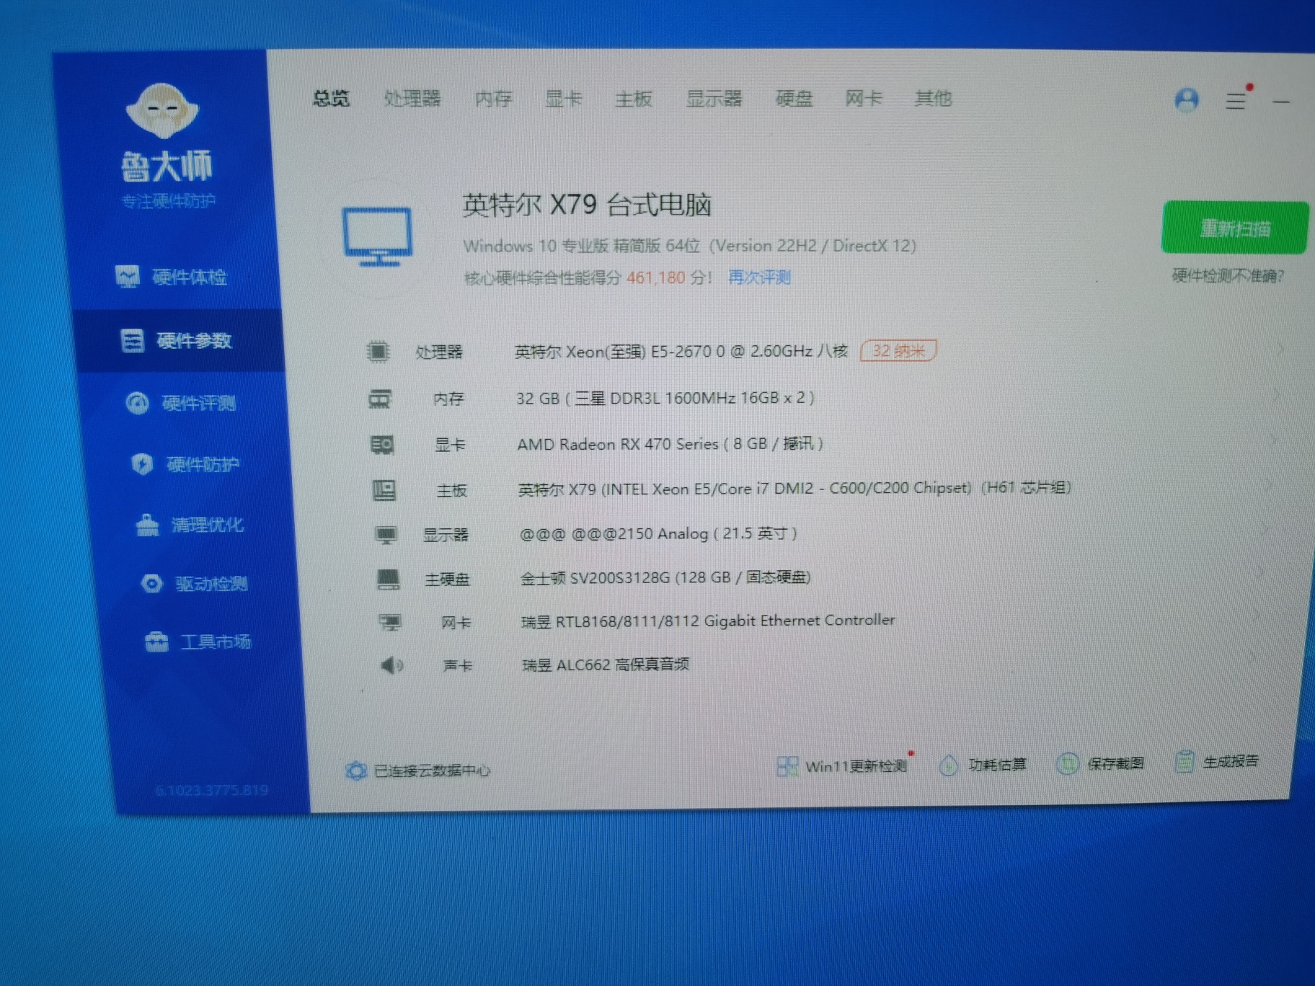Click the Win11更新检测 icon

coord(787,766)
